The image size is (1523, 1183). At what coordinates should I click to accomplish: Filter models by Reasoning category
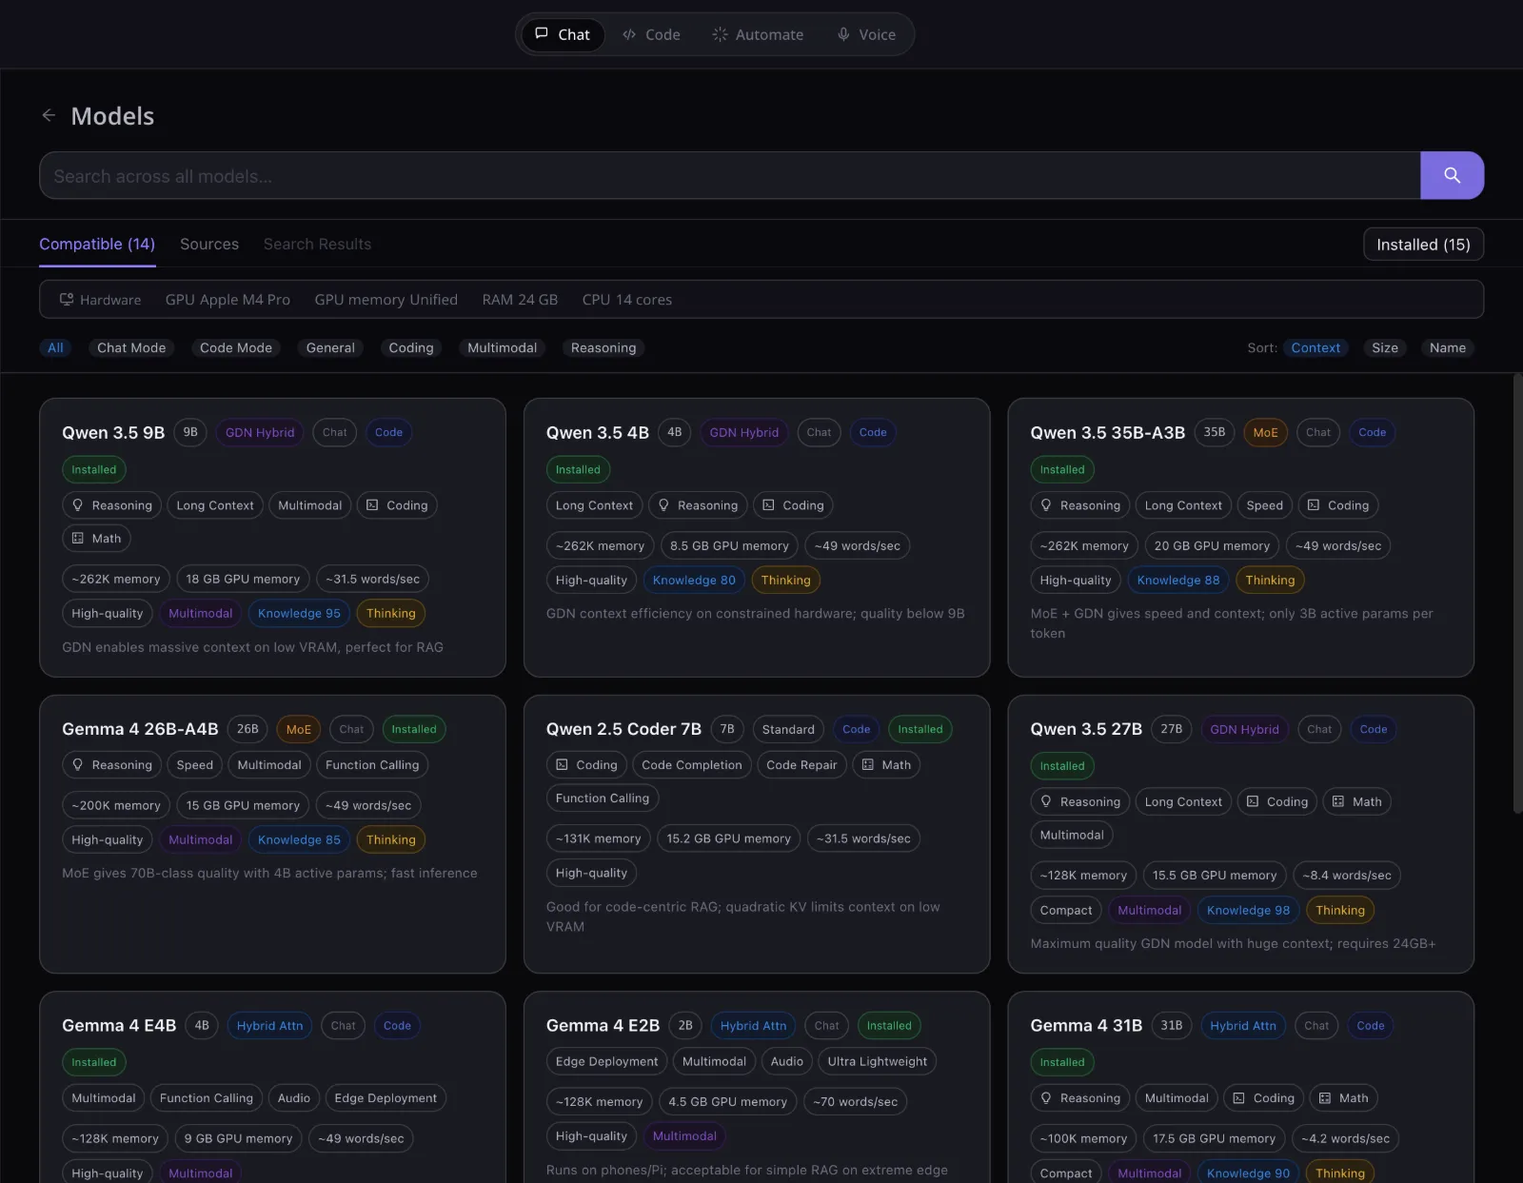click(x=603, y=347)
